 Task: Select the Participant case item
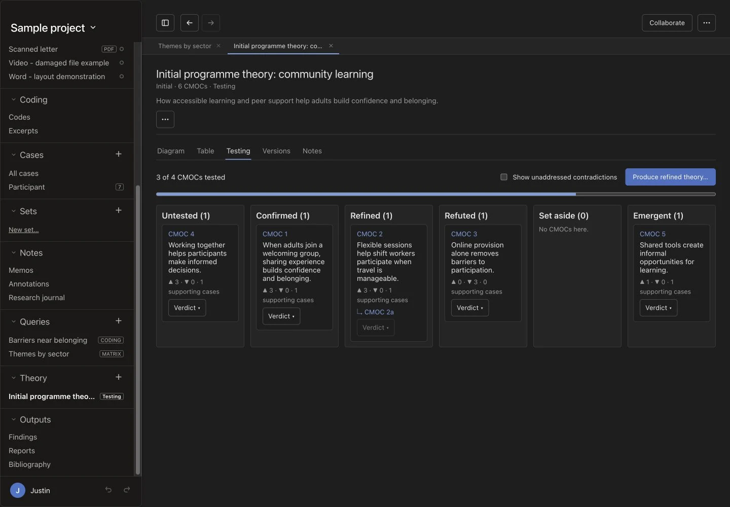[x=27, y=187]
